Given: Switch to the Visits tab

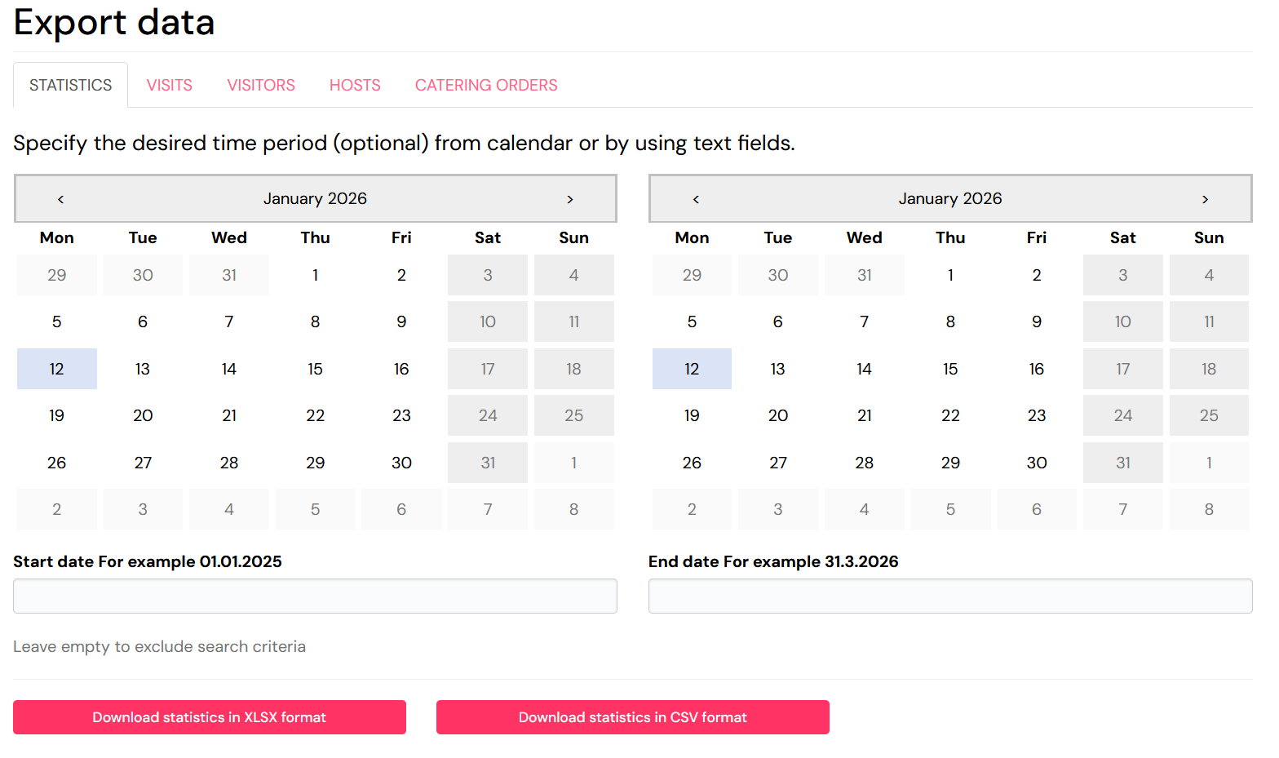Looking at the screenshot, I should pos(170,85).
